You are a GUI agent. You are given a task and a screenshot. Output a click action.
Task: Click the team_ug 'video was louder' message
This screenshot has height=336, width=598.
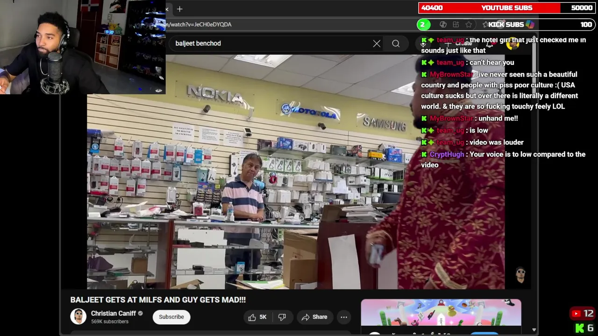tap(472, 142)
